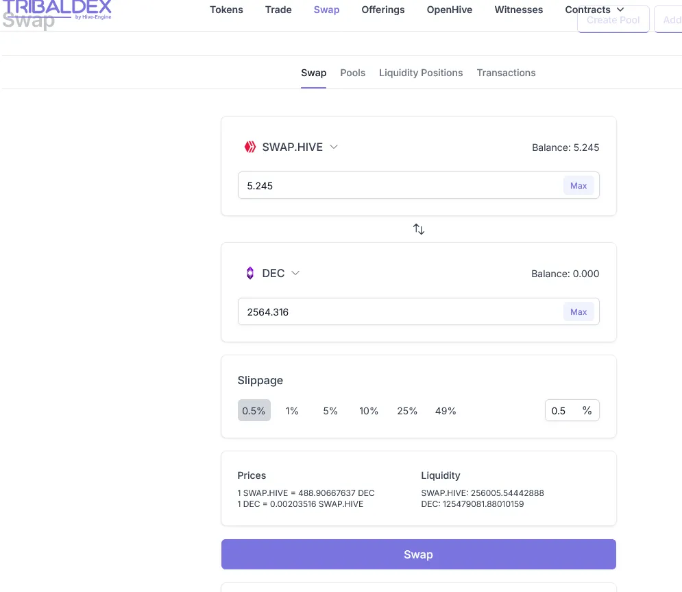Select the Swap sub-tab
Screen dimensions: 682x592
tap(314, 73)
